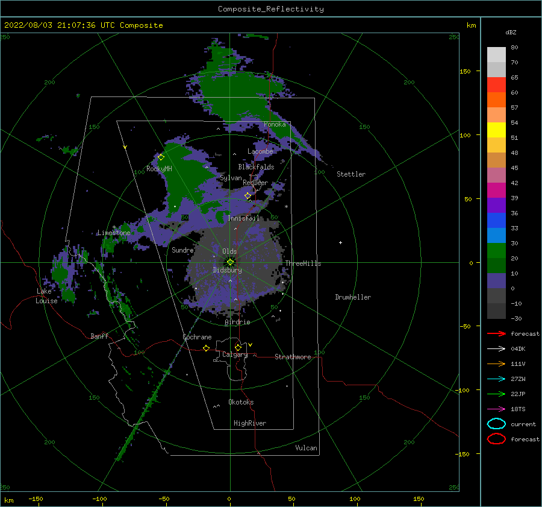542x507 pixels.
Task: Click the radar center diamond below Olds
Action: click(x=230, y=262)
